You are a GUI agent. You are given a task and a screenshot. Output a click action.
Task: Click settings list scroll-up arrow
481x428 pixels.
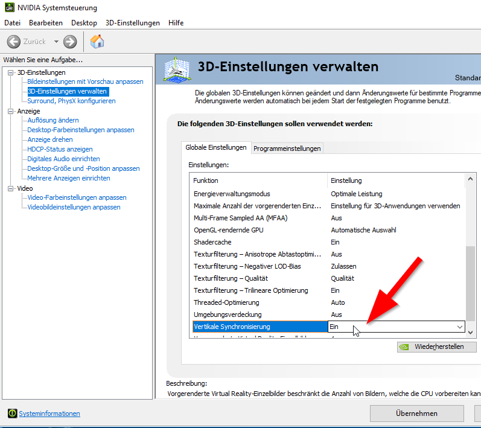click(x=470, y=179)
